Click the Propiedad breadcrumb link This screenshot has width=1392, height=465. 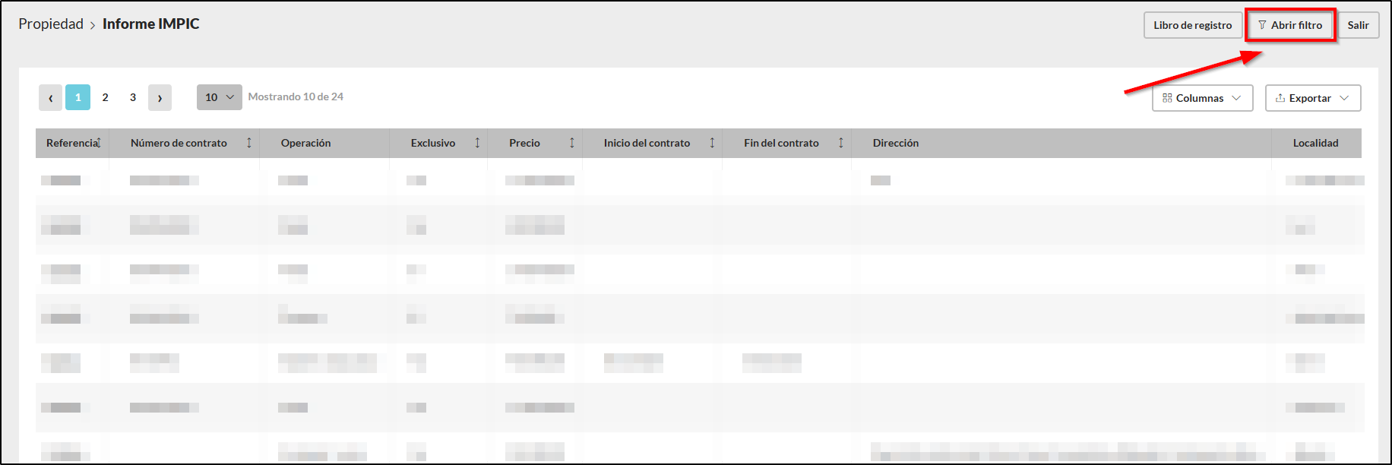51,24
